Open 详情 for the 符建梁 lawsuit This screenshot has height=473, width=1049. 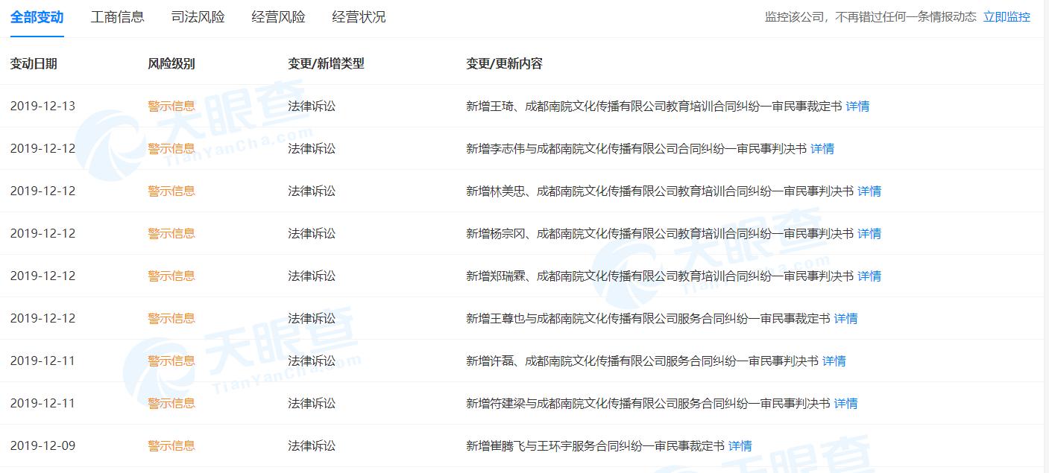pos(845,404)
